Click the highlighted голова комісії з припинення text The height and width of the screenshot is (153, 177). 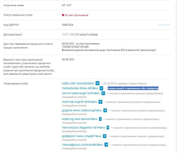tap(133, 88)
